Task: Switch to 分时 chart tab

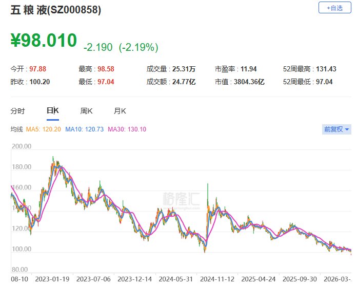Action: click(17, 111)
